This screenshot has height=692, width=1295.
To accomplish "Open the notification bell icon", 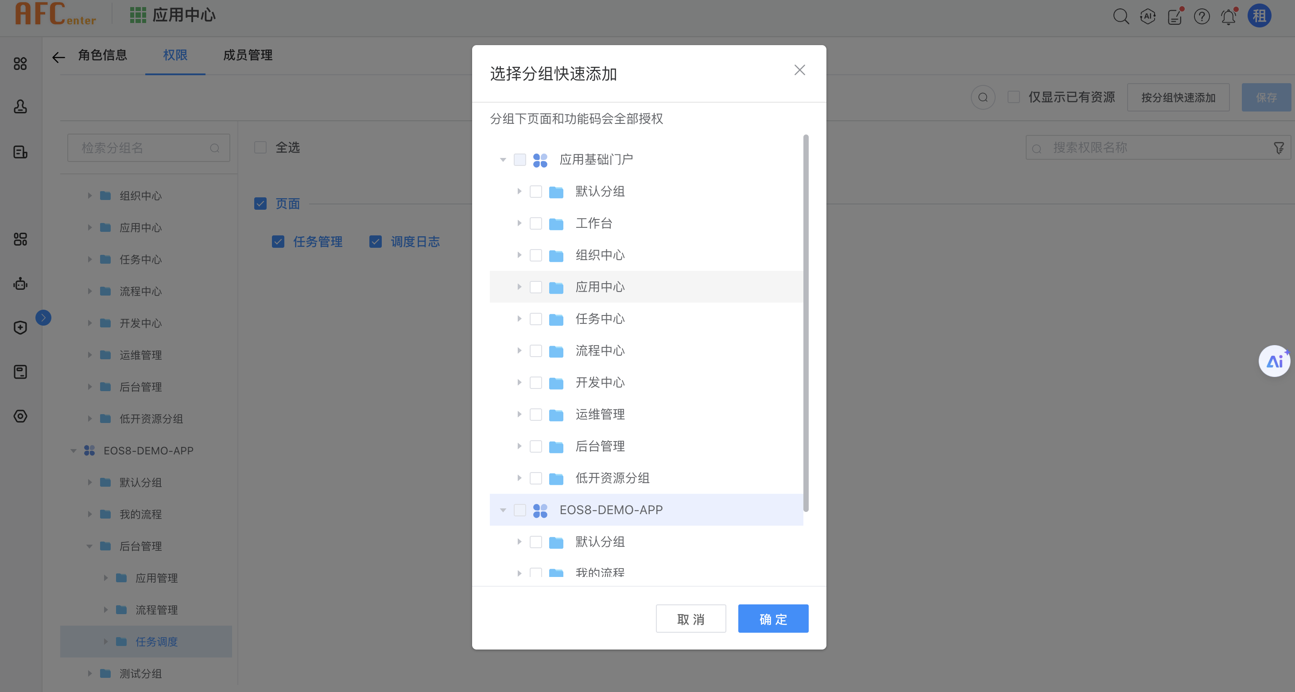I will tap(1229, 16).
